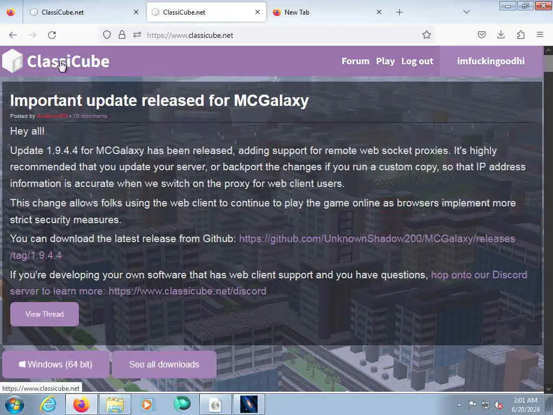553x415 pixels.
Task: Open the Firefox hamburger menu
Action: pyautogui.click(x=540, y=35)
